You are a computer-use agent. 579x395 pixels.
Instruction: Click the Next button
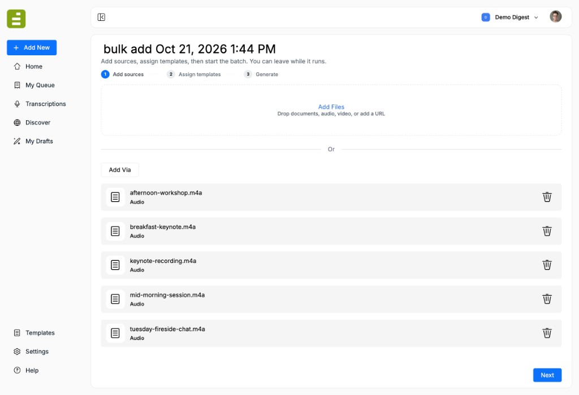[x=547, y=375]
